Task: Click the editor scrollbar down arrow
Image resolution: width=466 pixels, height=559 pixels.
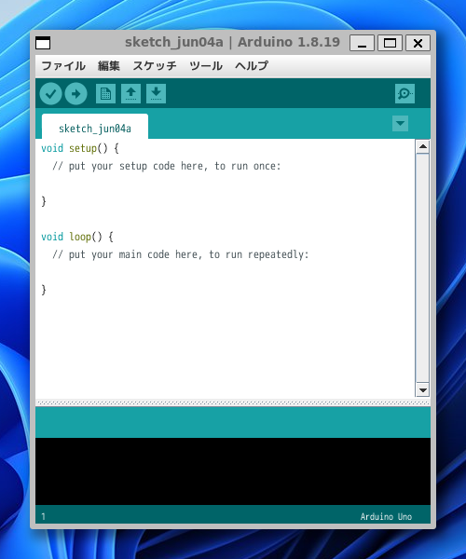Action: click(423, 390)
